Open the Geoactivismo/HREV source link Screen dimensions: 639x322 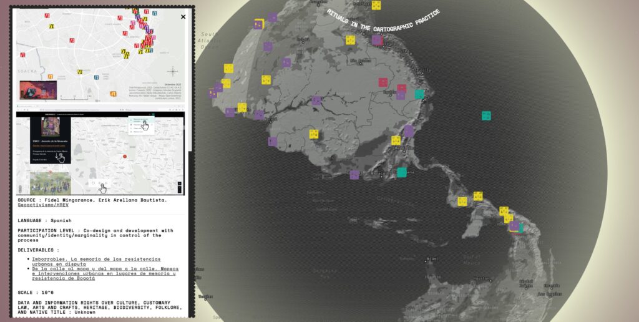pyautogui.click(x=43, y=205)
